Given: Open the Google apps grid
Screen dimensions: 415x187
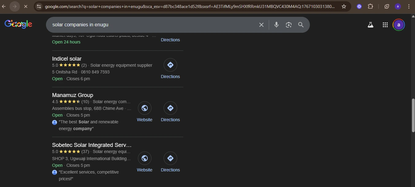Looking at the screenshot, I should 385,25.
